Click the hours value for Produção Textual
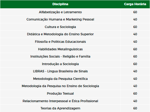Image resolution: width=150 pixels, height=112 pixels. click(x=135, y=93)
